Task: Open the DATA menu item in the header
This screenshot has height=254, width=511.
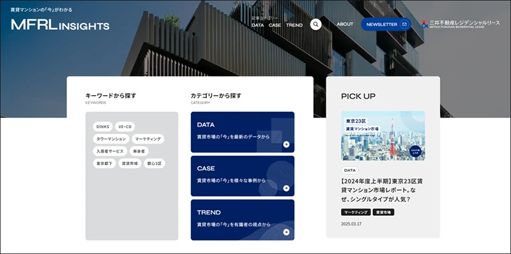Action: tap(258, 25)
